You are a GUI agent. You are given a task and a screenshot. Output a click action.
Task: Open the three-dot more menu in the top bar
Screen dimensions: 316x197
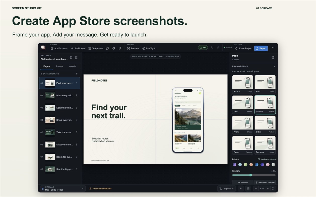[273, 48]
